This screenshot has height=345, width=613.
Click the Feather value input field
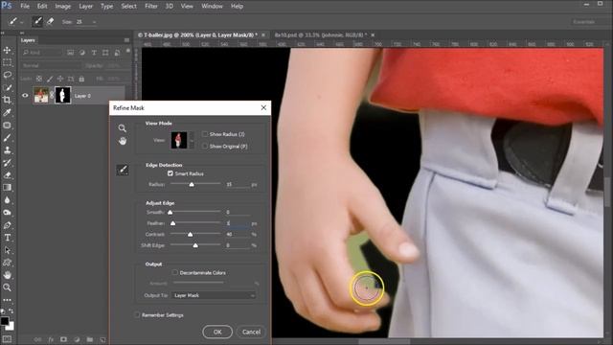click(238, 223)
